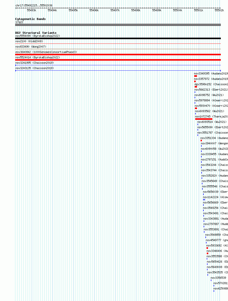Open variant nsv3241995 (Chaisson2019)
Image resolution: width=228 pixels, height=301 pixels.
click(x=35, y=63)
